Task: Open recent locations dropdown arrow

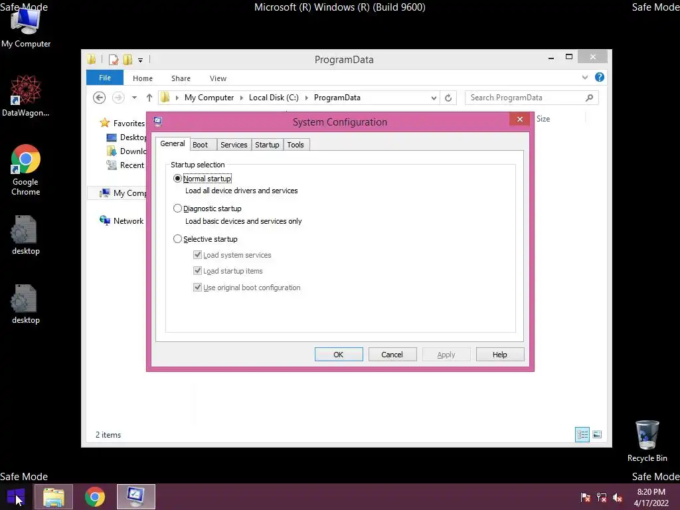Action: pyautogui.click(x=134, y=98)
